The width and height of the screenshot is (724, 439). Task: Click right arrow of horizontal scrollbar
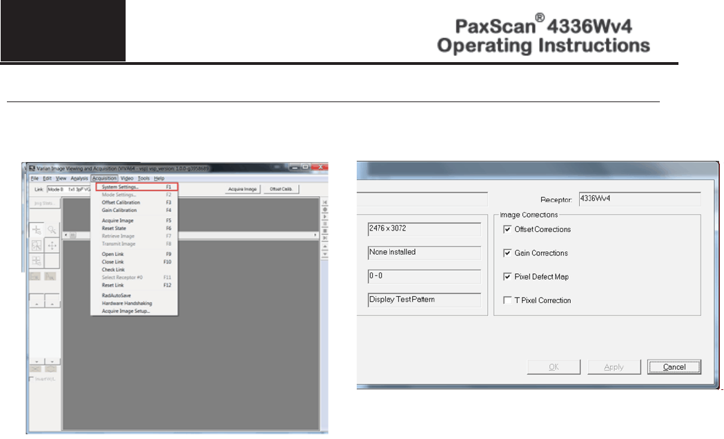coord(315,235)
